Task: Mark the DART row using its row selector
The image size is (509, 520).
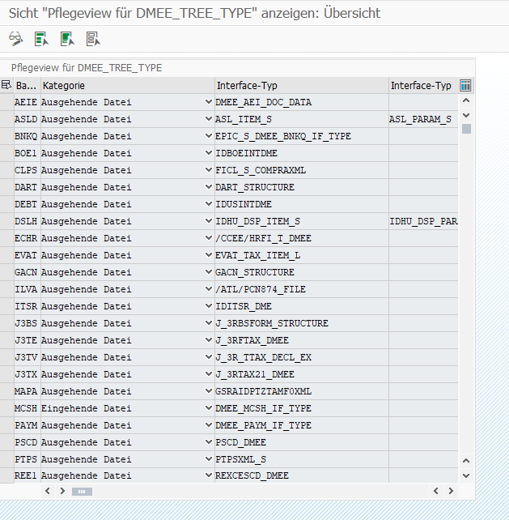Action: [6, 187]
